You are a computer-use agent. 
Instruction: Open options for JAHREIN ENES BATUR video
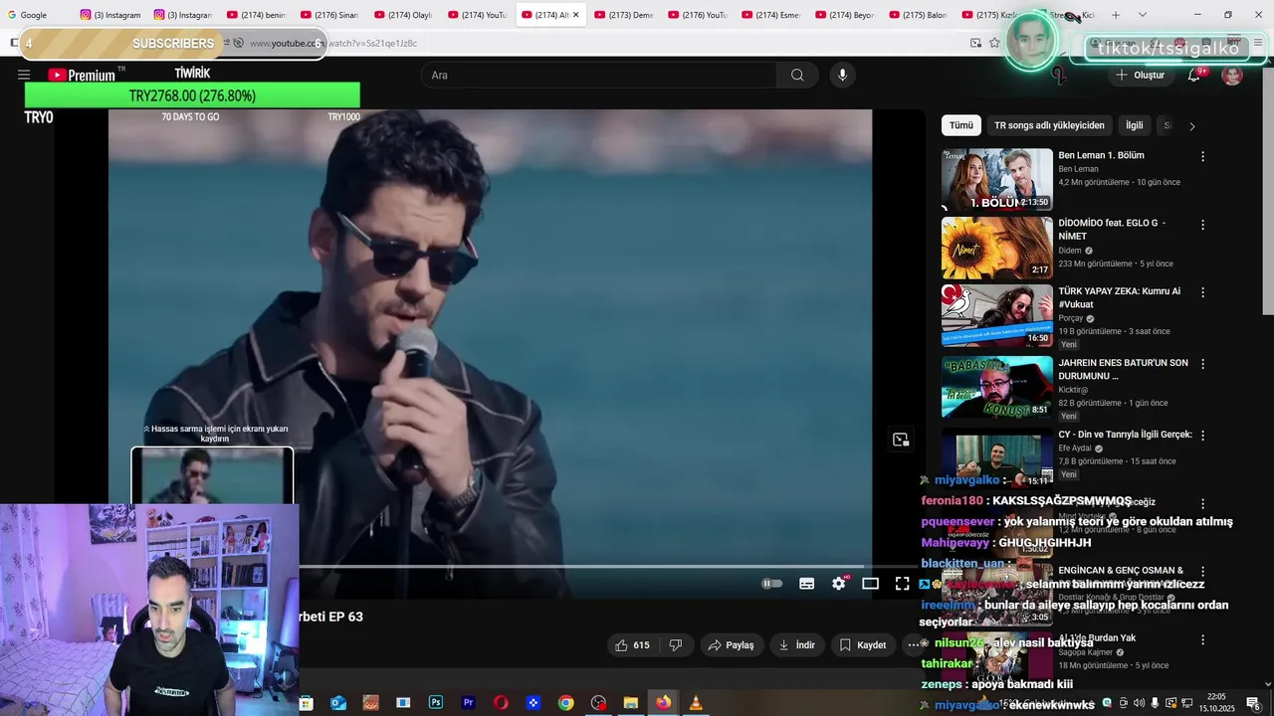1202,365
